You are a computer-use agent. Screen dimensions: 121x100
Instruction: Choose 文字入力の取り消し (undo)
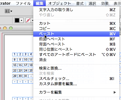click(76, 10)
